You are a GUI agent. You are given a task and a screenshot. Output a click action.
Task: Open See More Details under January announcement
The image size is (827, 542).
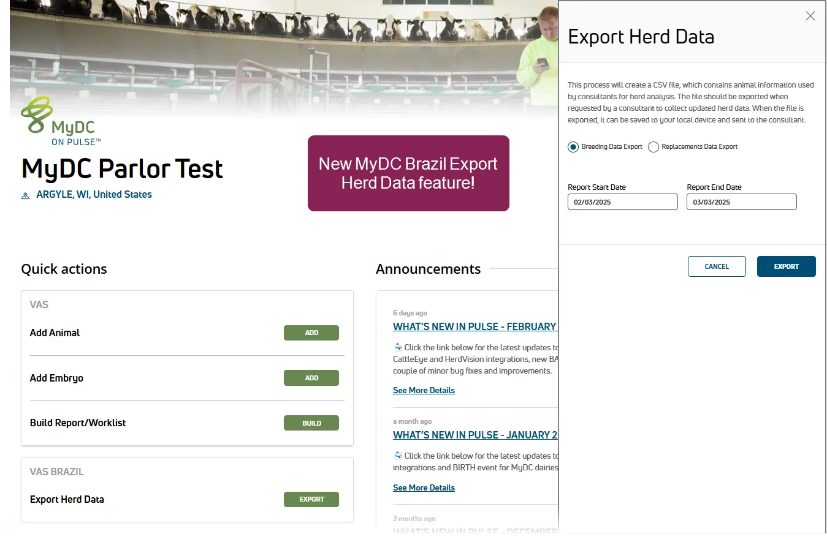coord(424,487)
